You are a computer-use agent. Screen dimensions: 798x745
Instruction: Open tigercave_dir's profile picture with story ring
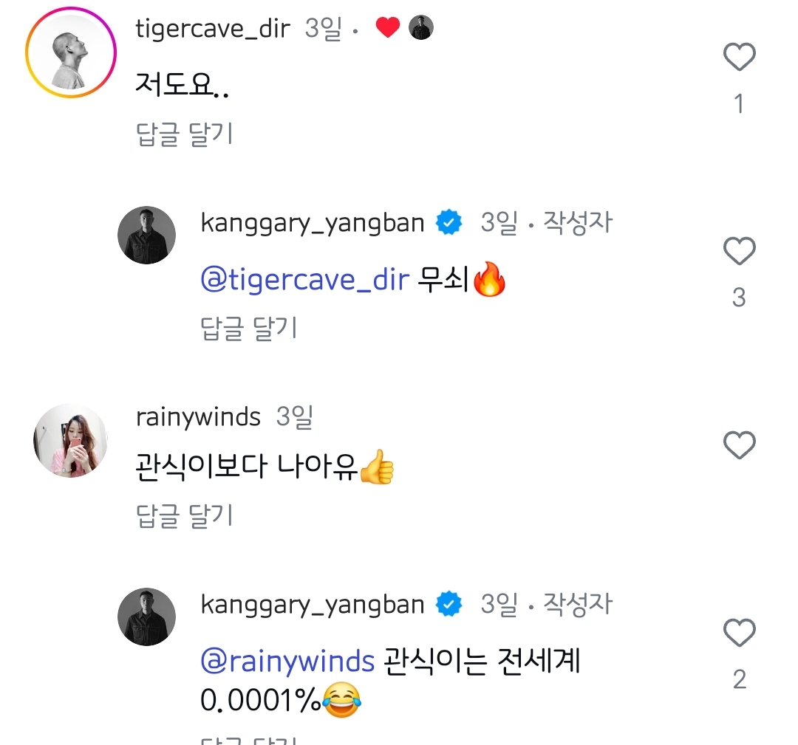71,52
